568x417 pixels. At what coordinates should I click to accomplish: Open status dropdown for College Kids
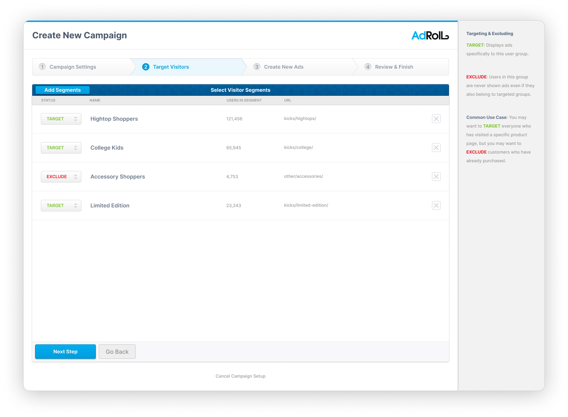pyautogui.click(x=61, y=148)
